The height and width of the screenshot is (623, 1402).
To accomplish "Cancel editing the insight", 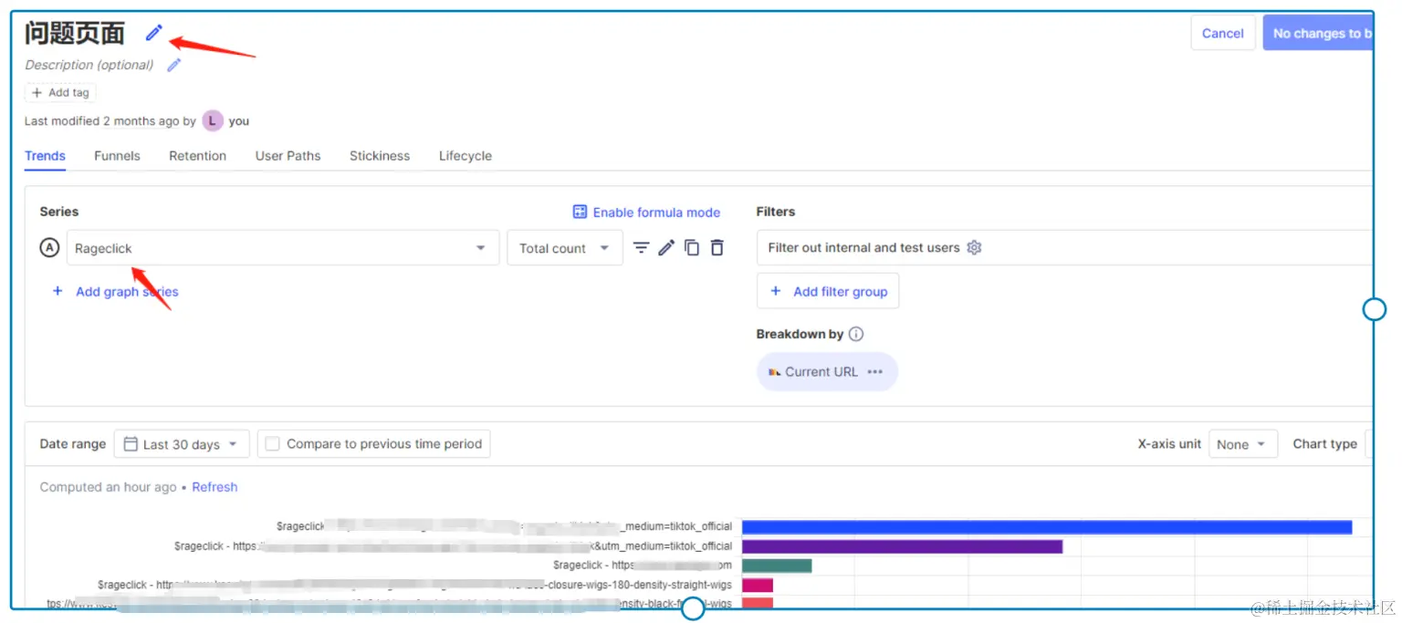I will (x=1222, y=33).
